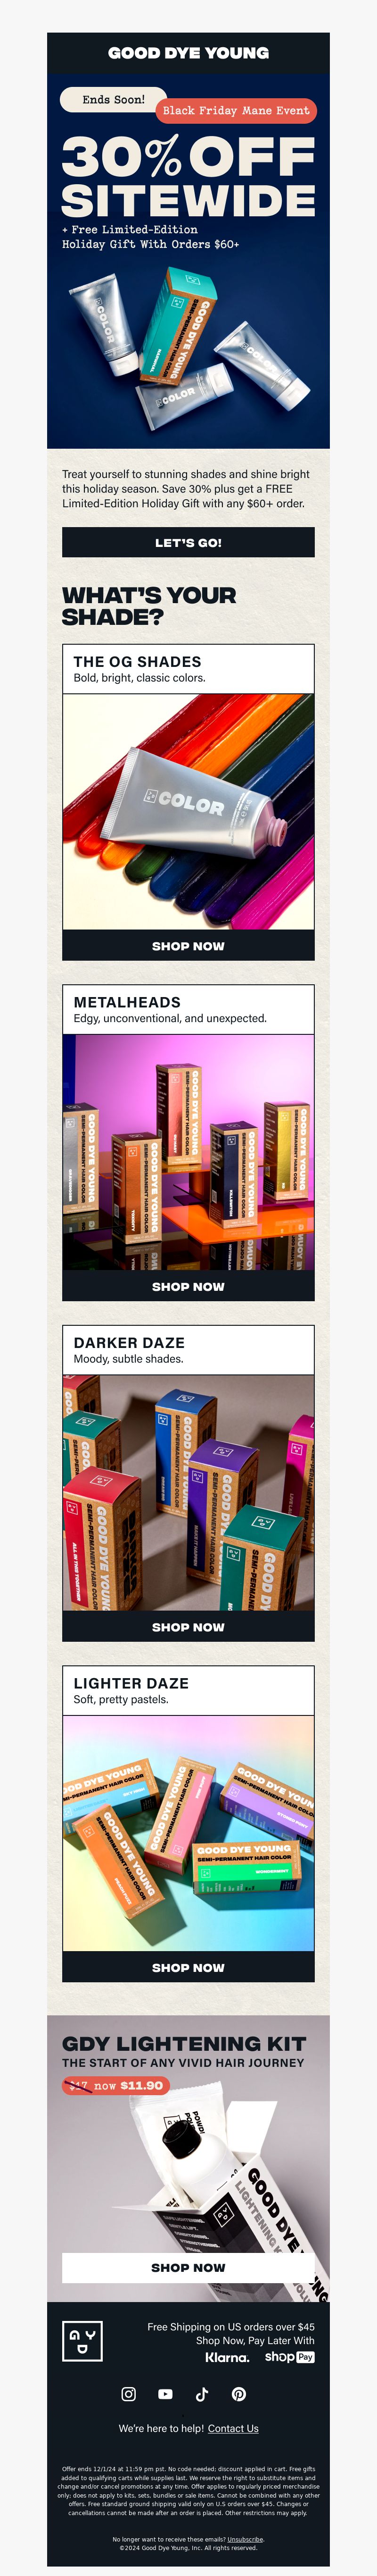The height and width of the screenshot is (2576, 377).
Task: Click the LET'S GO! button
Action: (x=188, y=543)
